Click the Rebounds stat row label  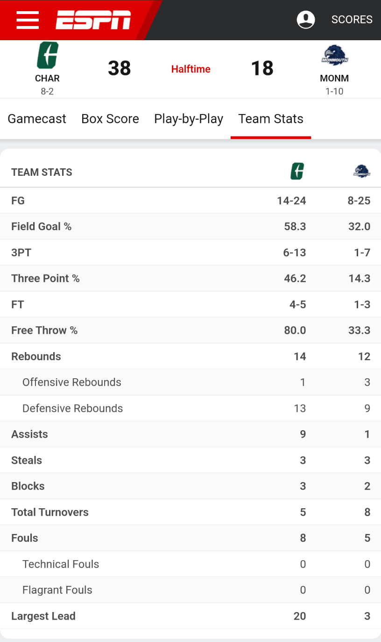pyautogui.click(x=36, y=356)
